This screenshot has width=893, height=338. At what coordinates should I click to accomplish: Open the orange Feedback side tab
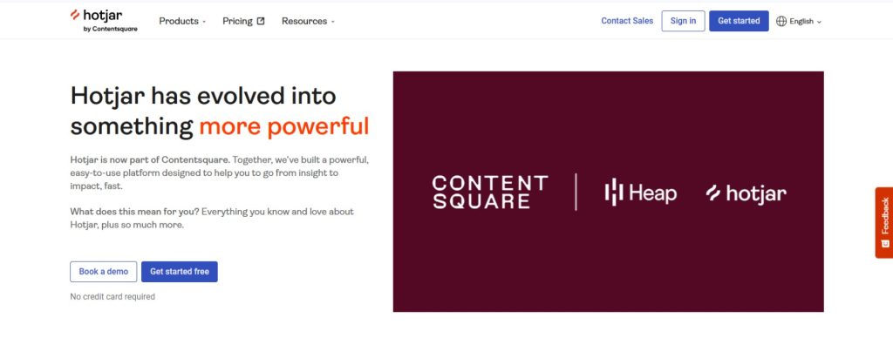pos(884,222)
